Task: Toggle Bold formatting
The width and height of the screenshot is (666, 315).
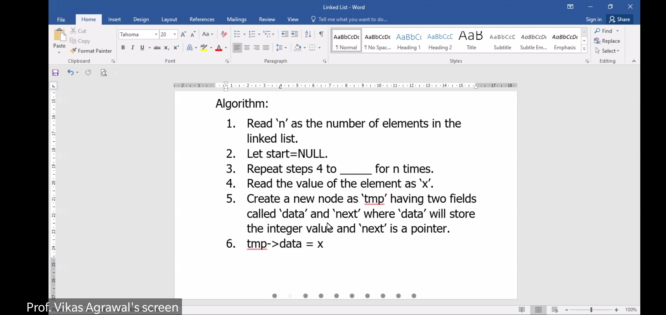Action: (x=123, y=48)
